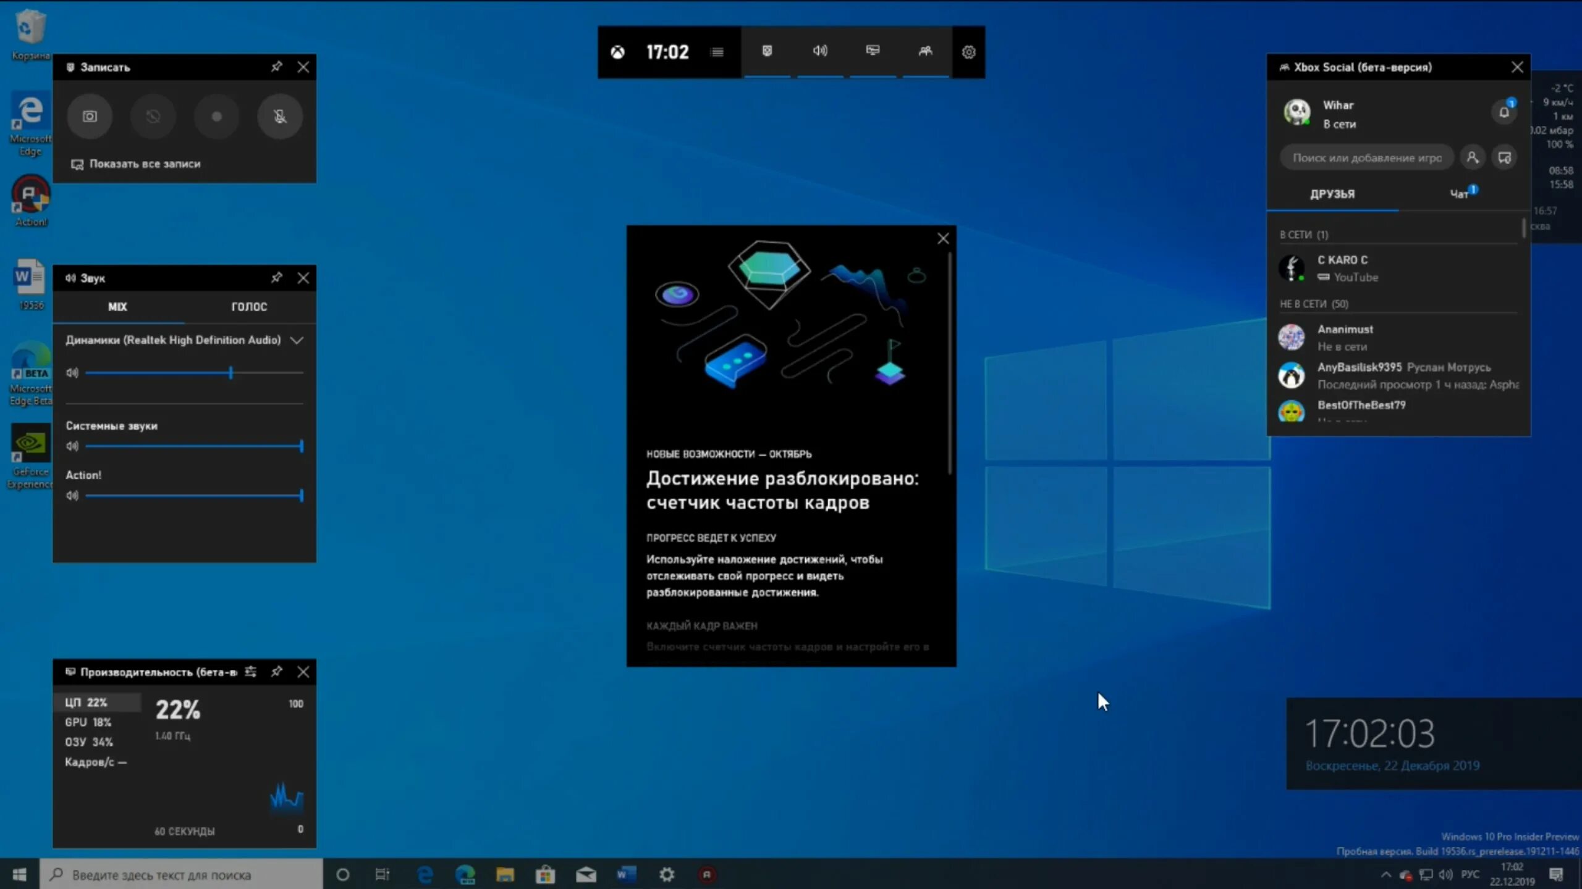
Task: Select friend Ananimust
Action: pos(1398,337)
